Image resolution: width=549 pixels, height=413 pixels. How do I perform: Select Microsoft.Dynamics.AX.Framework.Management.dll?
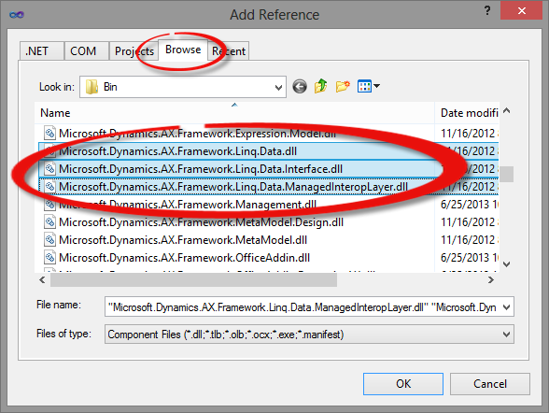click(x=188, y=205)
